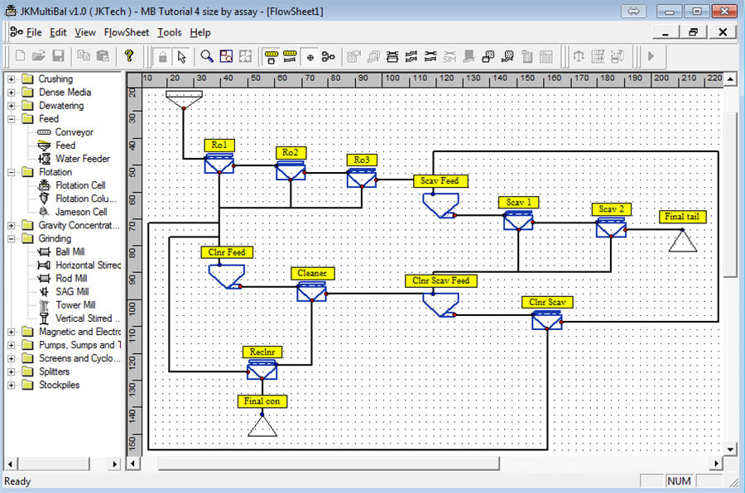This screenshot has width=745, height=493.
Task: Select Ball Mill in equipment tree
Action: tap(70, 251)
